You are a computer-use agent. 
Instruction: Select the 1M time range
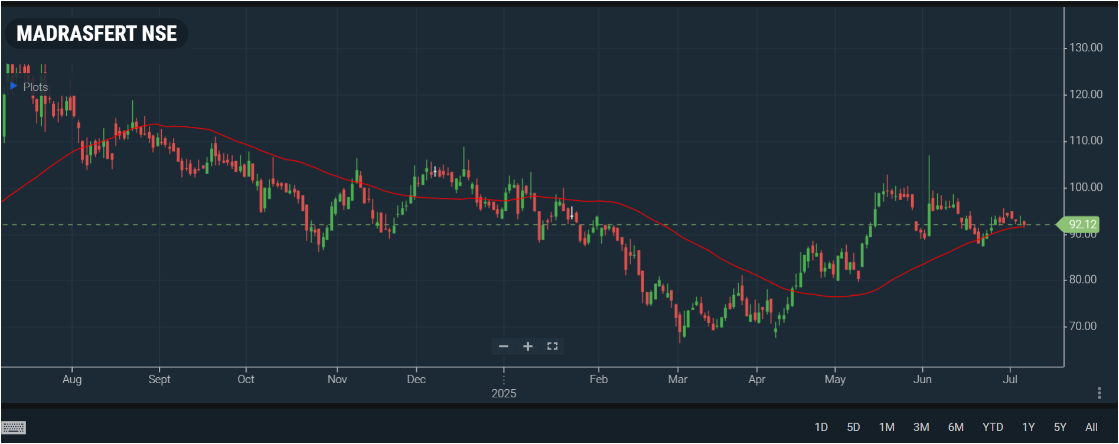886,427
